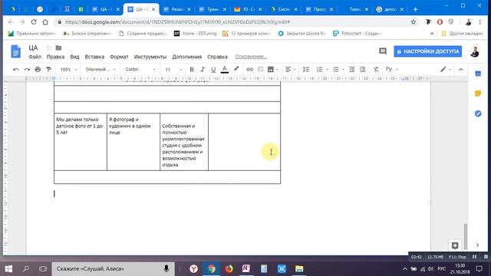The width and height of the screenshot is (491, 276).
Task: Print the document using printer icon
Action: pos(38,70)
